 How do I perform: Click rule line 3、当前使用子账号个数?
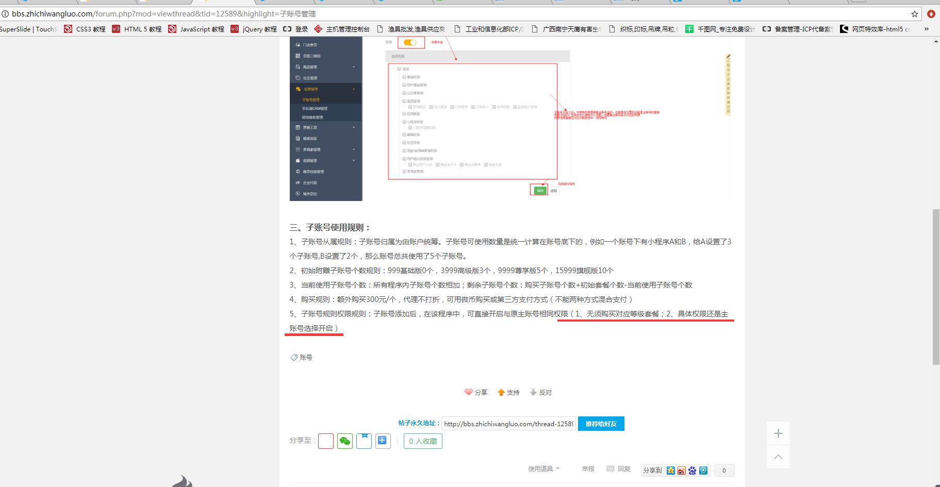(491, 285)
